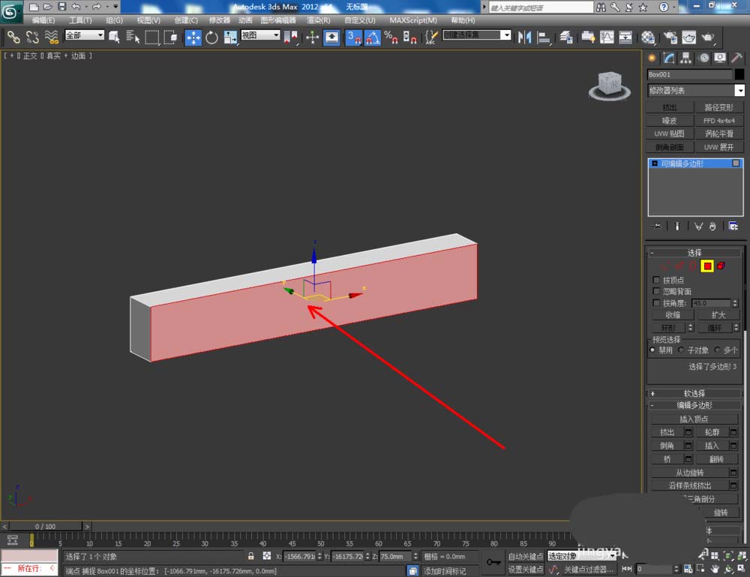
Task: Click the Unlink Selection icon
Action: [x=32, y=37]
